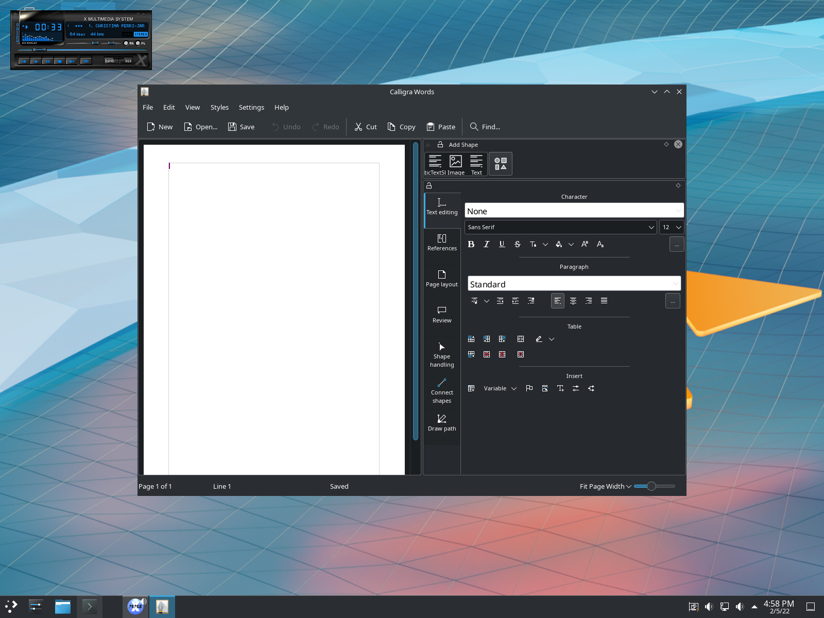Align paragraph to the right
824x618 pixels.
tap(589, 301)
